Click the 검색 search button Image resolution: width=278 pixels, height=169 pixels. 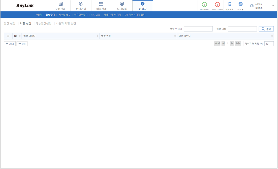(266, 29)
